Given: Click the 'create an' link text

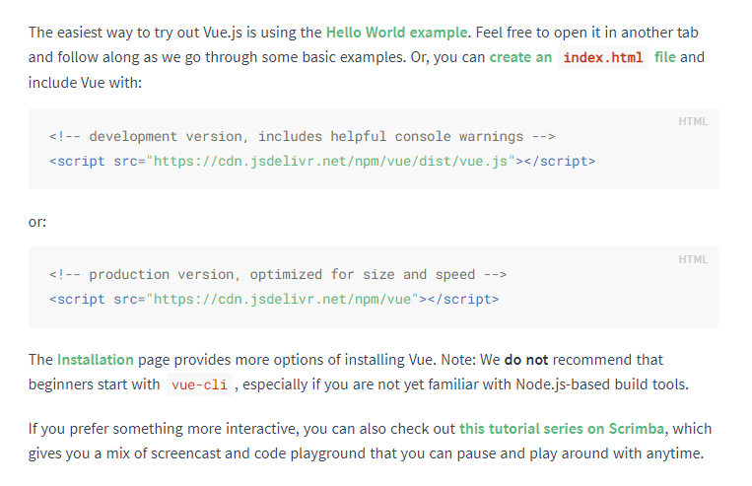Looking at the screenshot, I should [520, 57].
